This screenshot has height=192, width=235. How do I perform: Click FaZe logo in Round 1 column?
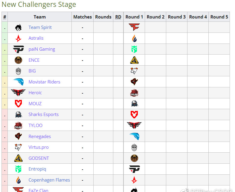click(x=134, y=27)
